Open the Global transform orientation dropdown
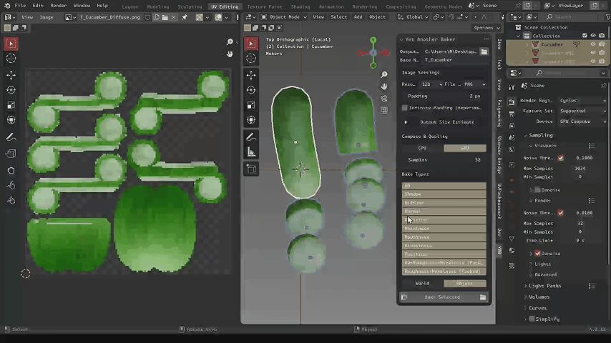This screenshot has width=611, height=343. point(413,17)
